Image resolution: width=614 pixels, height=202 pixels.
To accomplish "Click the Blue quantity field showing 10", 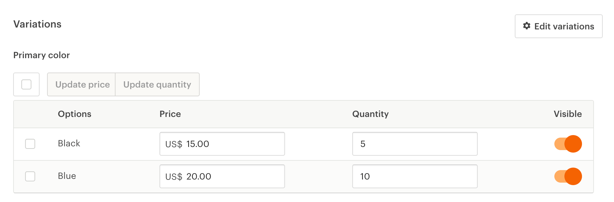I will click(415, 176).
